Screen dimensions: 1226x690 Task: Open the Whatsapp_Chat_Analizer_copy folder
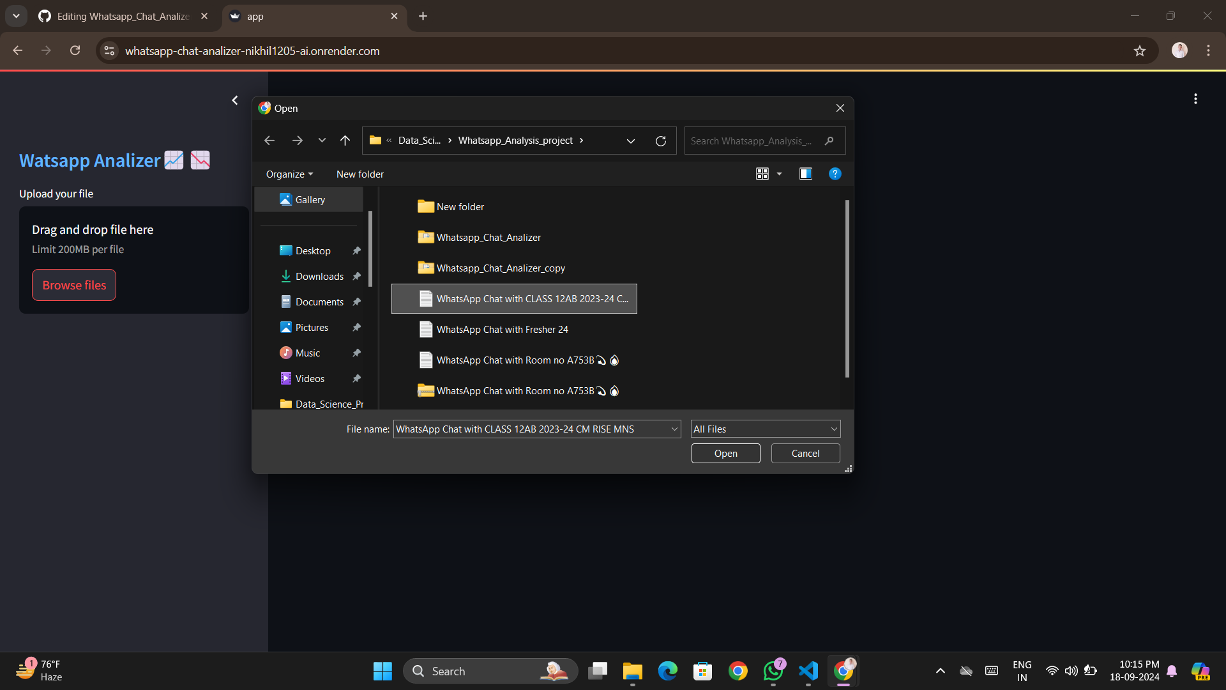click(x=501, y=268)
